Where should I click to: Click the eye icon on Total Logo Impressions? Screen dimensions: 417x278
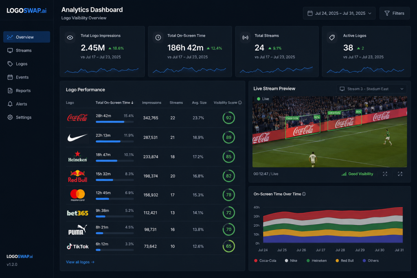tap(70, 38)
